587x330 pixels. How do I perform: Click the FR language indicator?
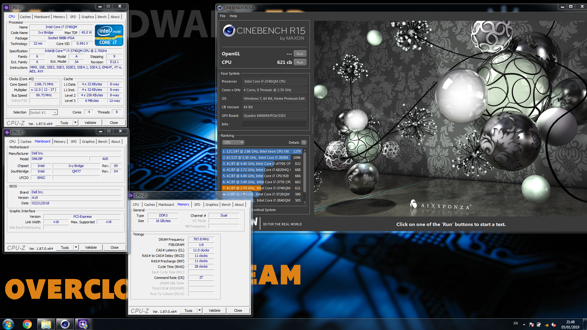click(516, 324)
